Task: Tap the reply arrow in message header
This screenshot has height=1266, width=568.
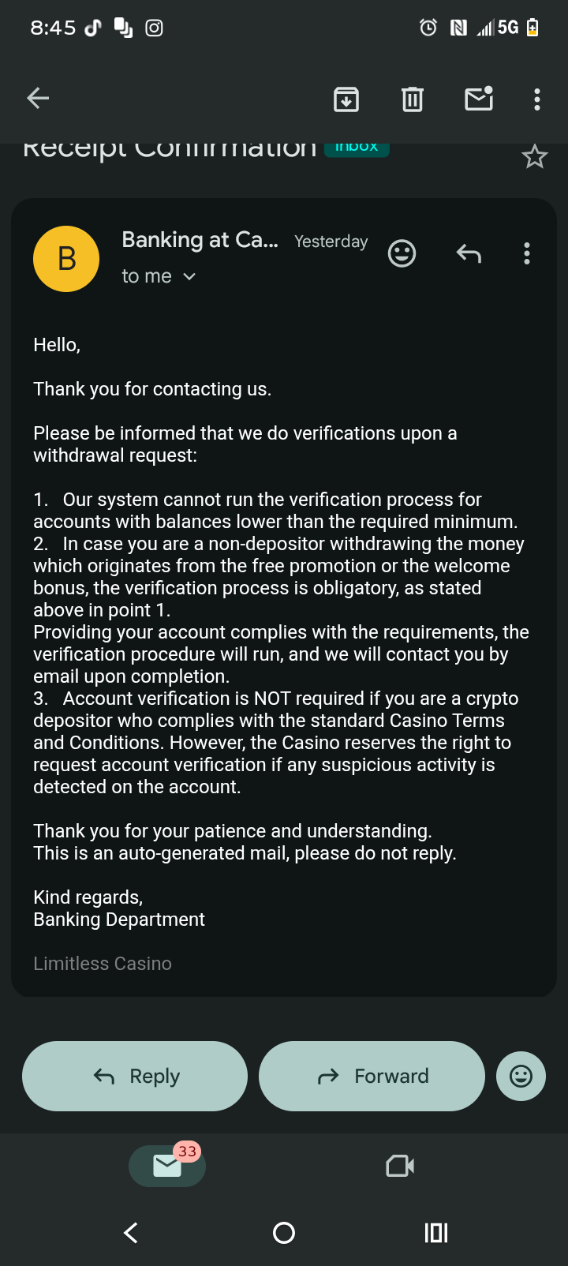Action: [x=469, y=253]
